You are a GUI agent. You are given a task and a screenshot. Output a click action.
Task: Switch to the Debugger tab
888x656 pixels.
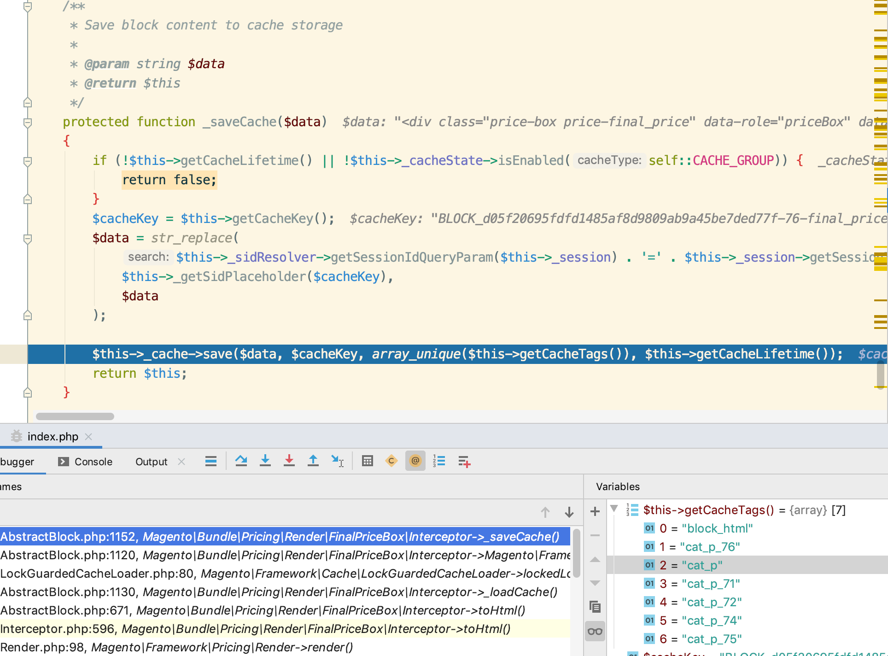tap(18, 462)
